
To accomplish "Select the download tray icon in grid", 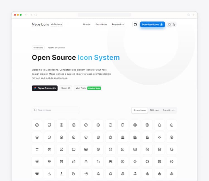I will pyautogui.click(x=49, y=174).
